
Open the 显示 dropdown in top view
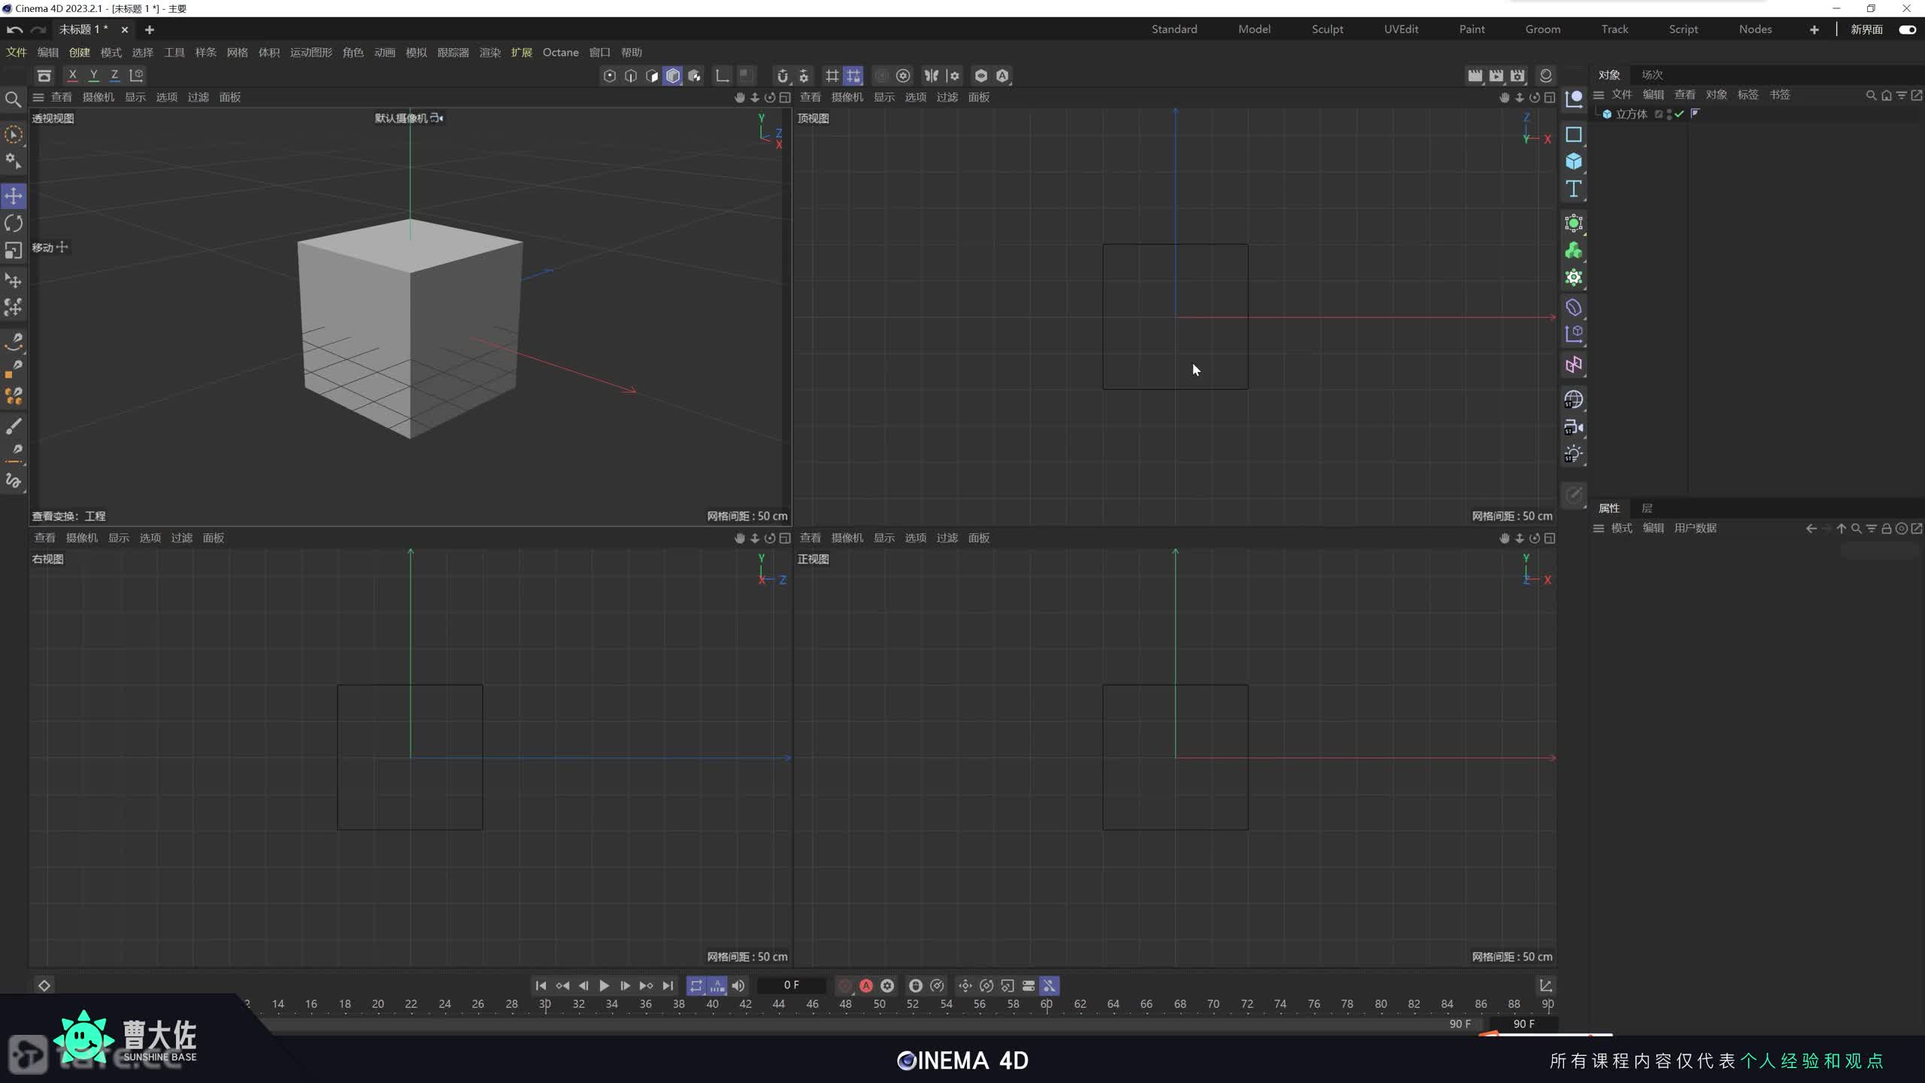click(884, 97)
